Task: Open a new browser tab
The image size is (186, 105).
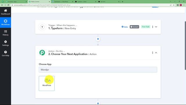Action: click(x=123, y=2)
